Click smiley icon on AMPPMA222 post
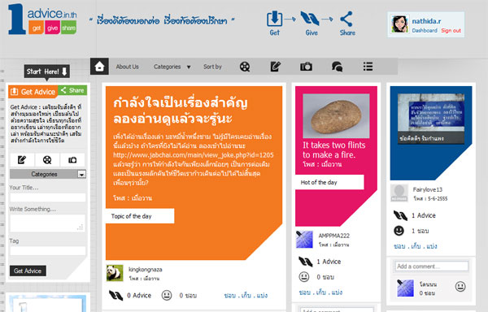The height and width of the screenshot is (312, 488). pos(303,276)
